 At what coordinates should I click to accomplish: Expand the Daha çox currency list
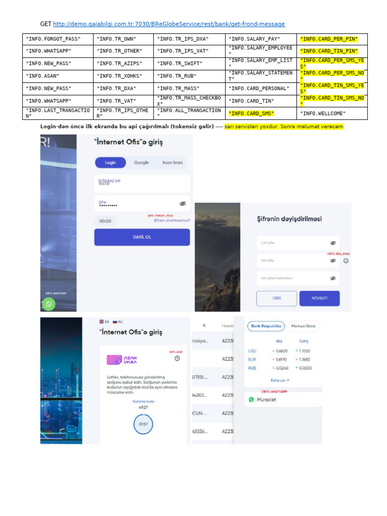coord(280,380)
